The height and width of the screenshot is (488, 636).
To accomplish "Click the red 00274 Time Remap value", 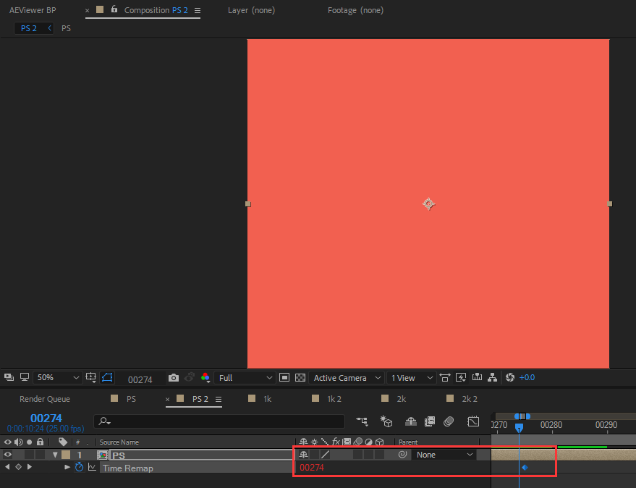I will point(312,468).
